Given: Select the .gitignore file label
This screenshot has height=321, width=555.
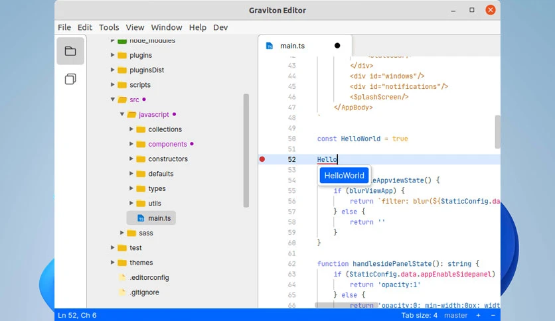Looking at the screenshot, I should pos(144,292).
